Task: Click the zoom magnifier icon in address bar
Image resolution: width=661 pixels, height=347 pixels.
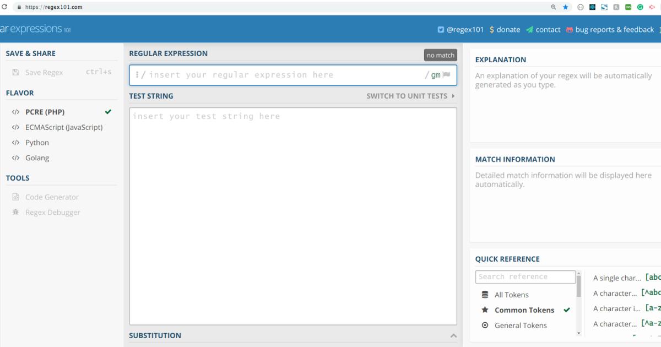Action: 554,7
